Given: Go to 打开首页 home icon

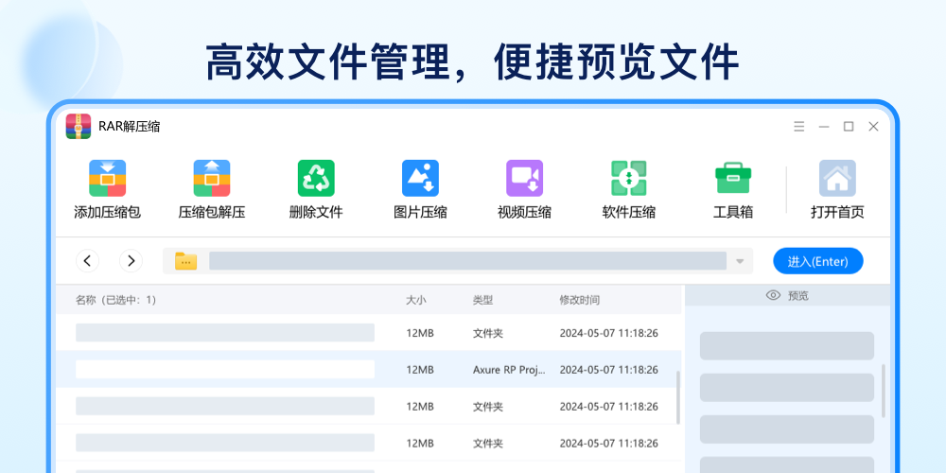Looking at the screenshot, I should click(837, 178).
